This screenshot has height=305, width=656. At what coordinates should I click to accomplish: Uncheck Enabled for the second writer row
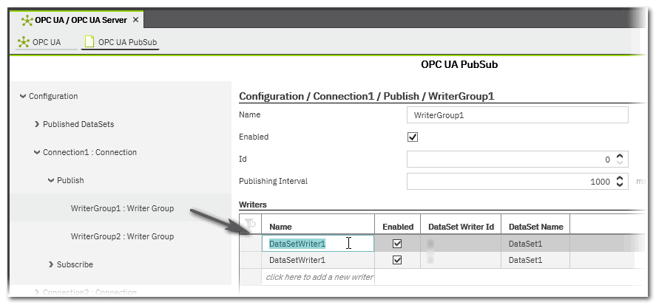pos(397,260)
